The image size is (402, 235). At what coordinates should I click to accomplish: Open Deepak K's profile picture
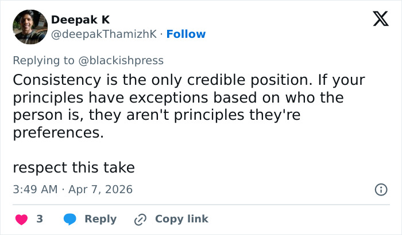click(30, 27)
